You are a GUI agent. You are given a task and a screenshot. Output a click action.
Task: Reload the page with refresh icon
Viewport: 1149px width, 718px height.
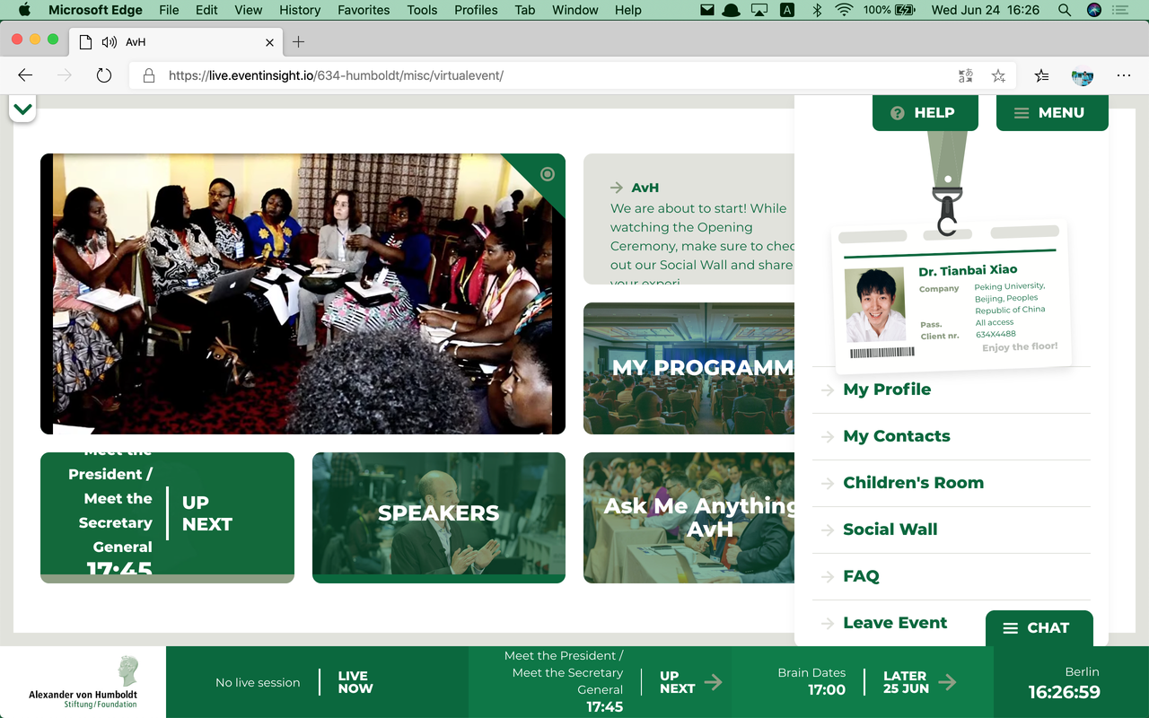coord(104,76)
